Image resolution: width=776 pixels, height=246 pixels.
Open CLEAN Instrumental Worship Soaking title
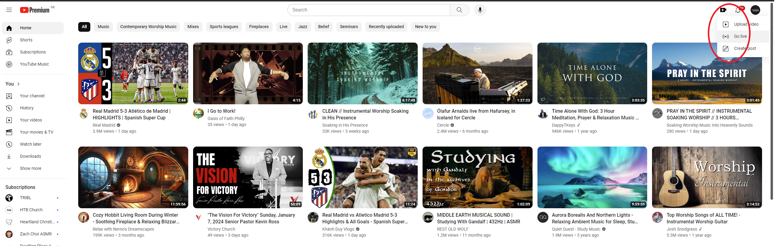pos(365,114)
